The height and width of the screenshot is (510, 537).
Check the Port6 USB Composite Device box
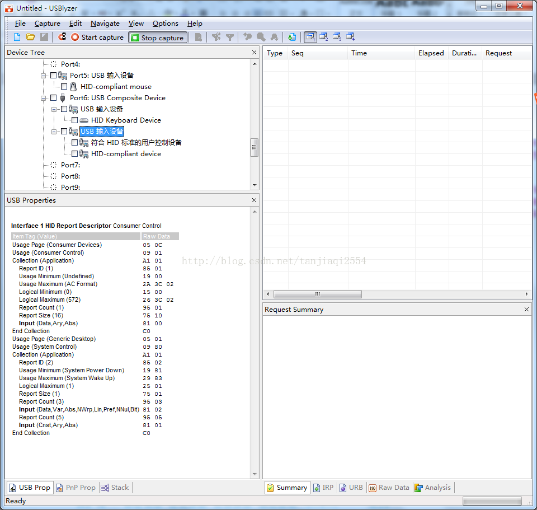[54, 98]
